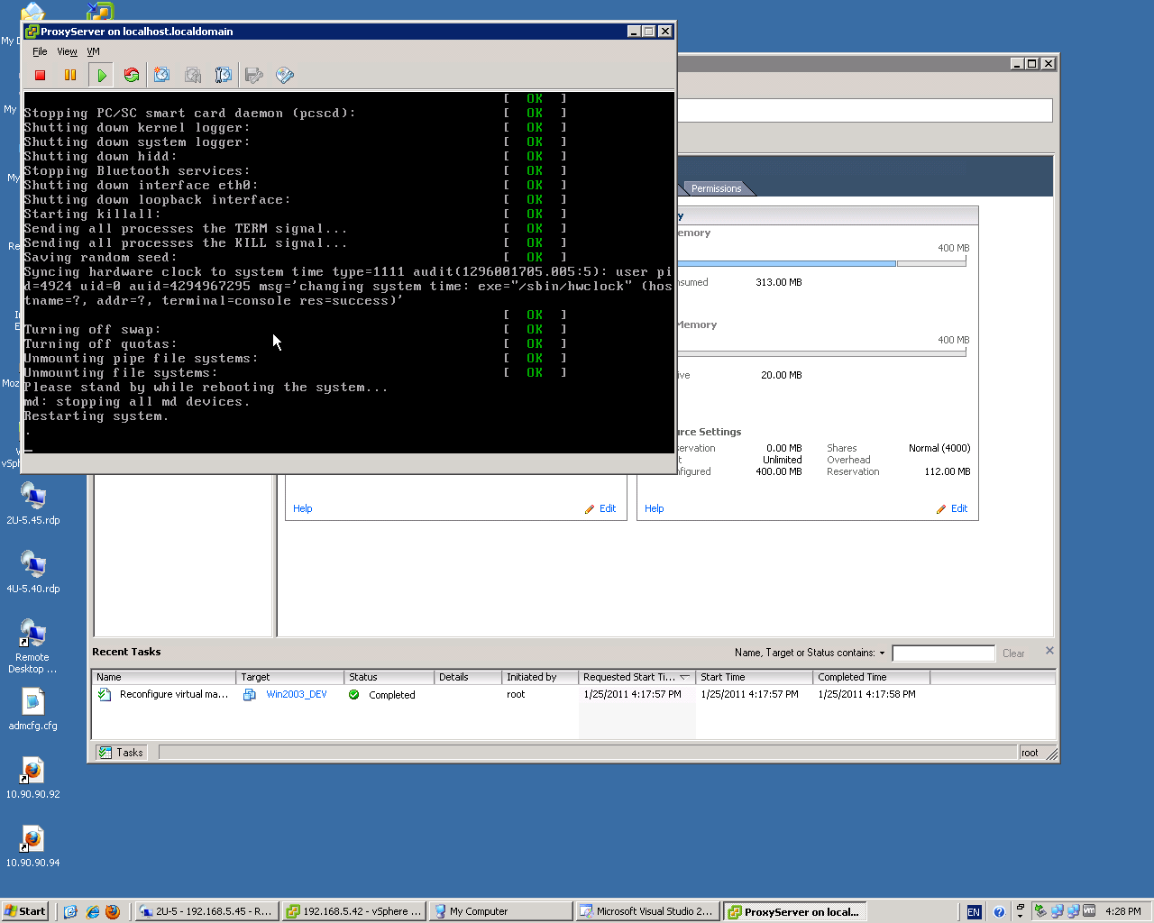Screen dimensions: 1154x923
Task: Switch to the Permissions tab in vSphere
Action: (716, 188)
